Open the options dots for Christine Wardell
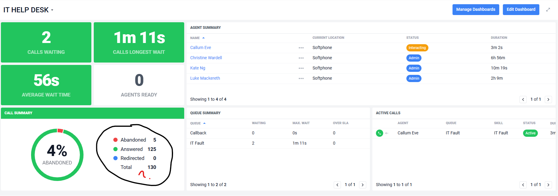Screen dimensions: 558x196 (x=301, y=58)
